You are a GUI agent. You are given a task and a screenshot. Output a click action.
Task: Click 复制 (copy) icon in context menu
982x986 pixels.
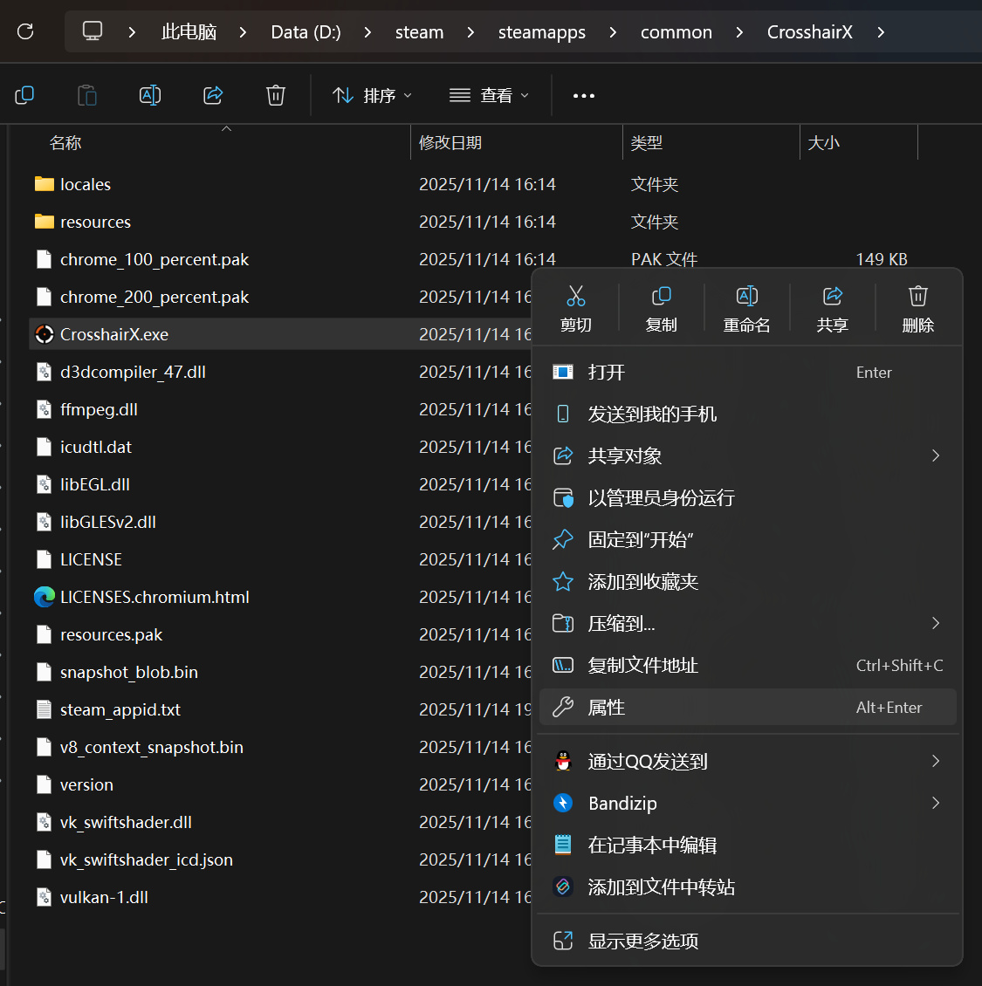[661, 296]
